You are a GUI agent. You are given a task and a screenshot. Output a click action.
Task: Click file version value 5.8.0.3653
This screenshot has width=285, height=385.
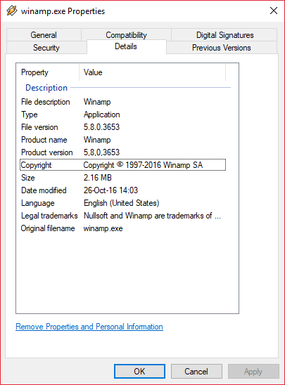click(x=101, y=127)
